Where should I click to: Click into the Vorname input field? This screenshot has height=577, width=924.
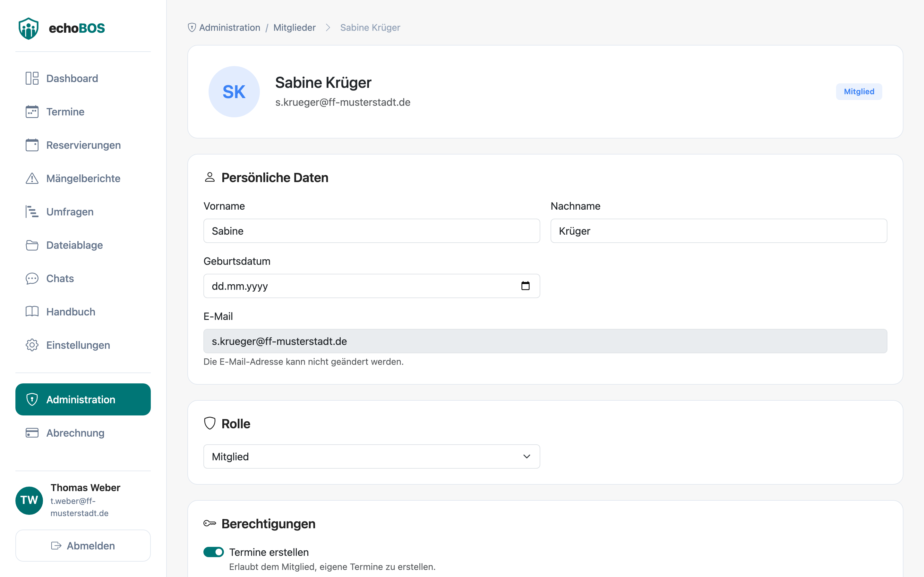tap(372, 231)
